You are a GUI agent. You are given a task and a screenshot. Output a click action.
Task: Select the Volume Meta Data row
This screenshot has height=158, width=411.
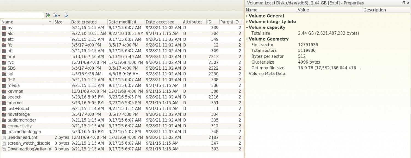(328, 74)
